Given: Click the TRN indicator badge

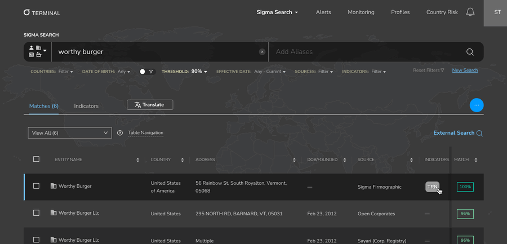Looking at the screenshot, I should 432,187.
